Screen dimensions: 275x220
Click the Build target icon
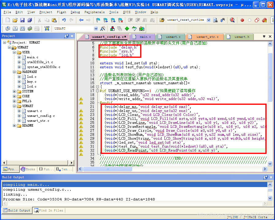pyautogui.click(x=15, y=28)
